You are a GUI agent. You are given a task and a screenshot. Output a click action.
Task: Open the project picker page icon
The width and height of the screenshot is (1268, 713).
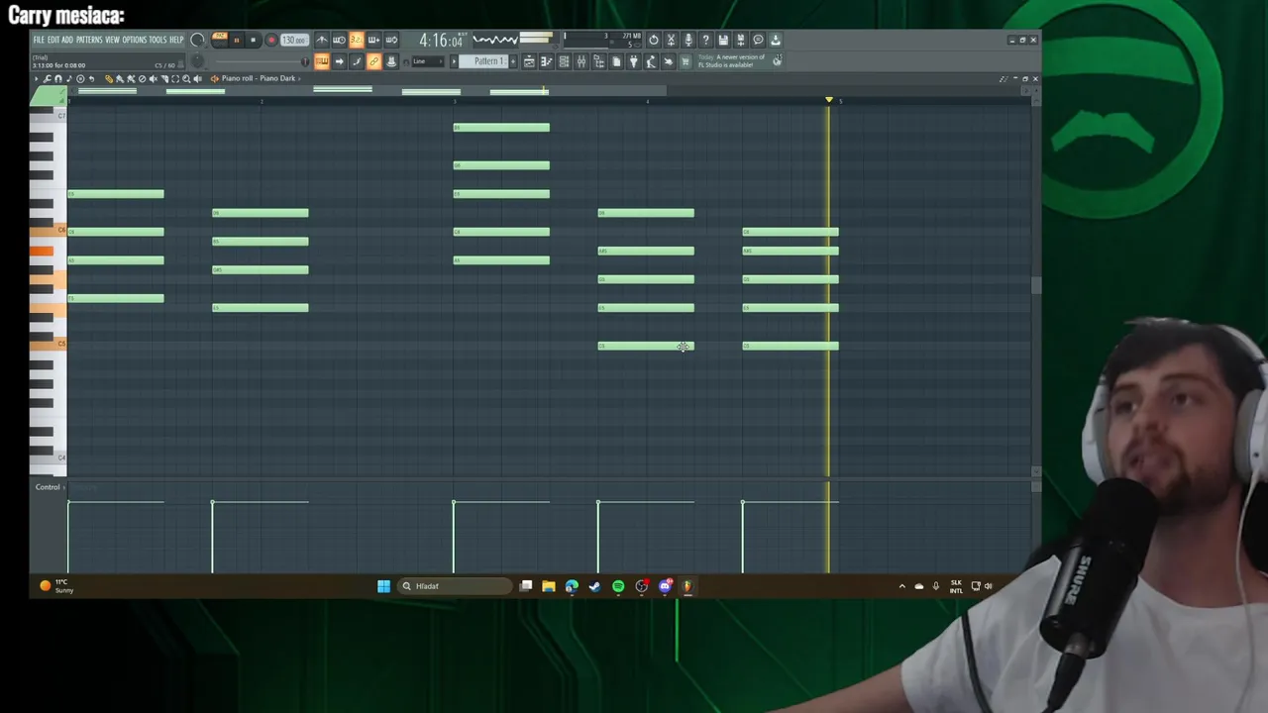click(616, 61)
